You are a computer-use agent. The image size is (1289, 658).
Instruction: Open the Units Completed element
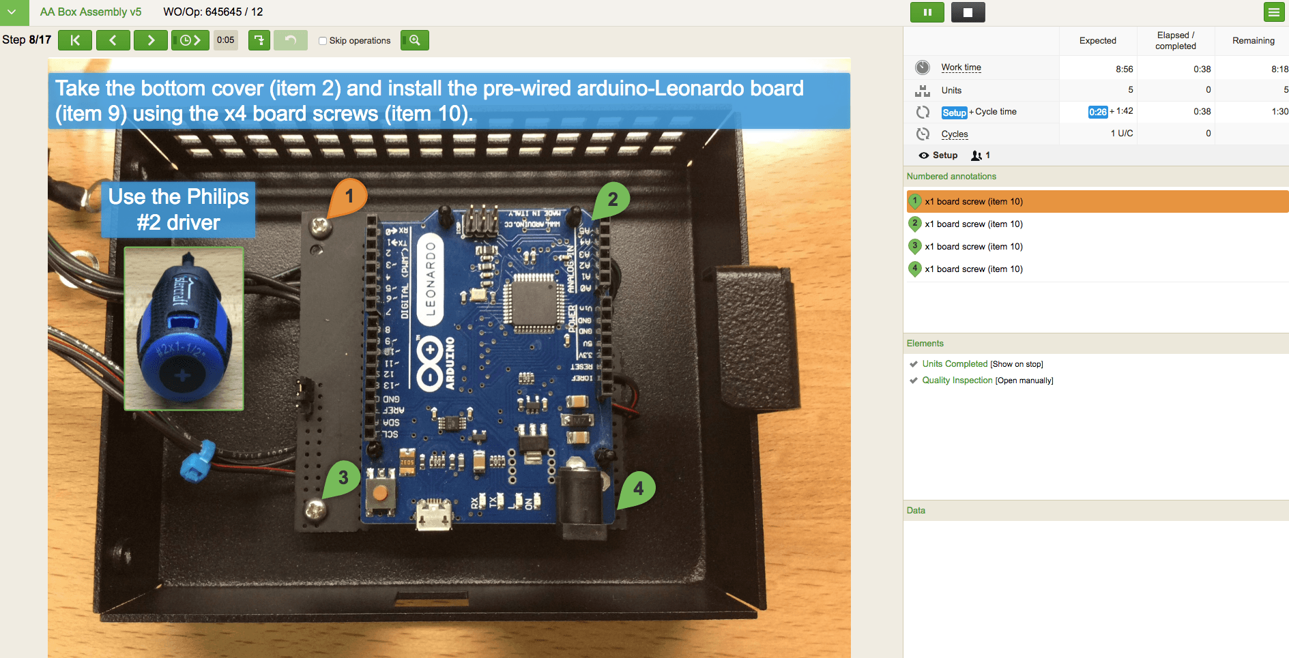coord(955,364)
